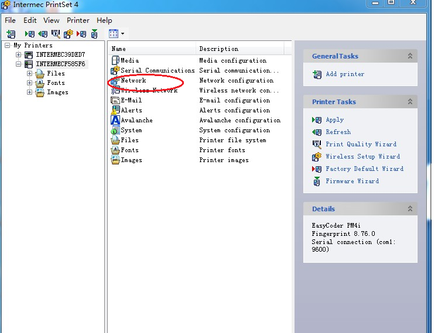The image size is (438, 333).
Task: Collapse the INTERMECF585F6 printer node
Action: 18,64
